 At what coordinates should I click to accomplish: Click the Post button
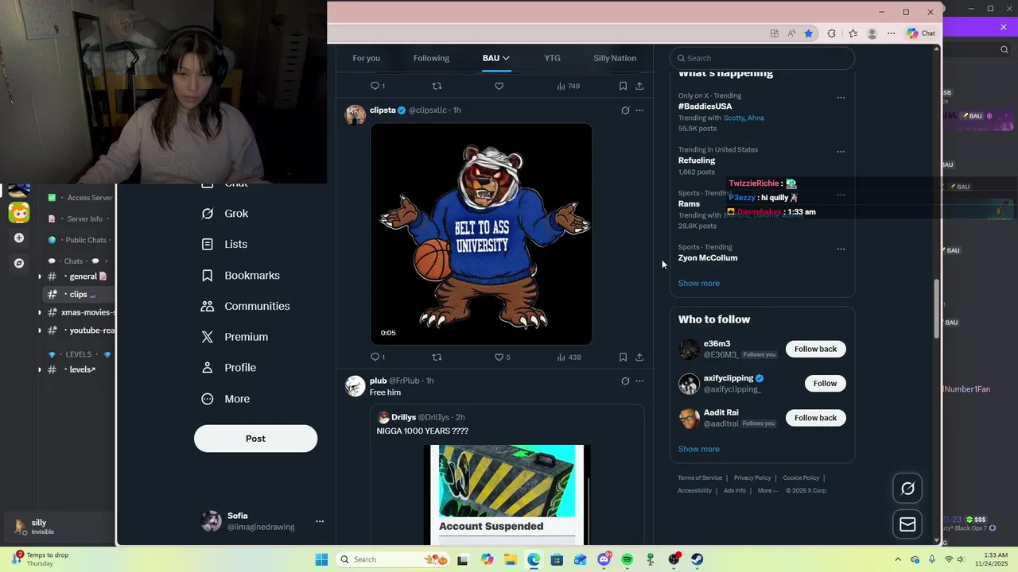[x=255, y=439]
